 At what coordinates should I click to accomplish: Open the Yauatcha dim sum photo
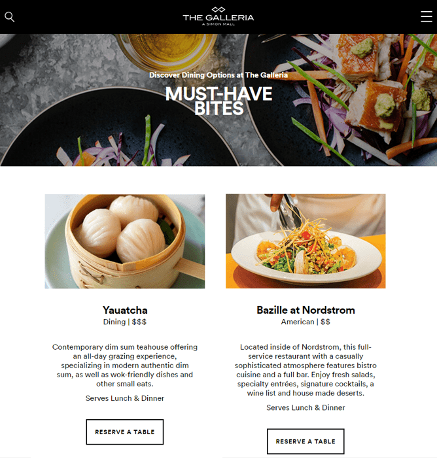(x=125, y=241)
